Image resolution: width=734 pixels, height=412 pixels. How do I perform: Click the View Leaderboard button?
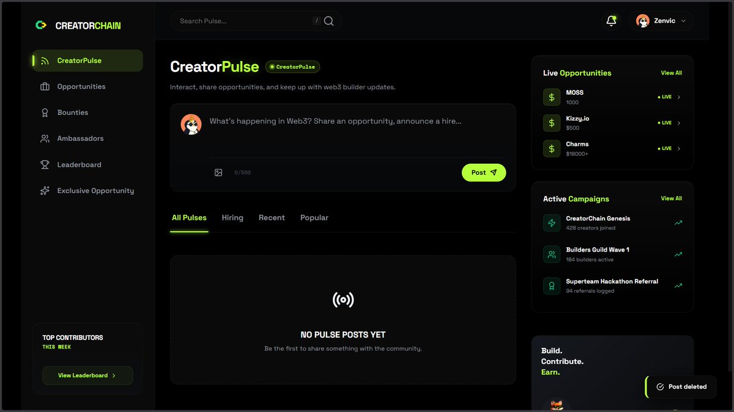pos(87,375)
